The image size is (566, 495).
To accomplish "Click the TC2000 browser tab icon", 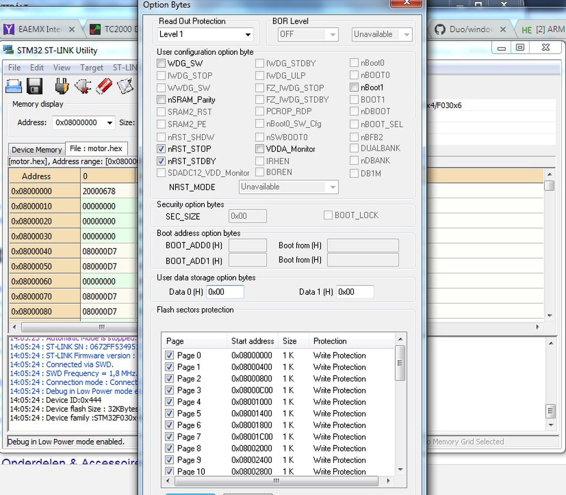I will point(95,30).
